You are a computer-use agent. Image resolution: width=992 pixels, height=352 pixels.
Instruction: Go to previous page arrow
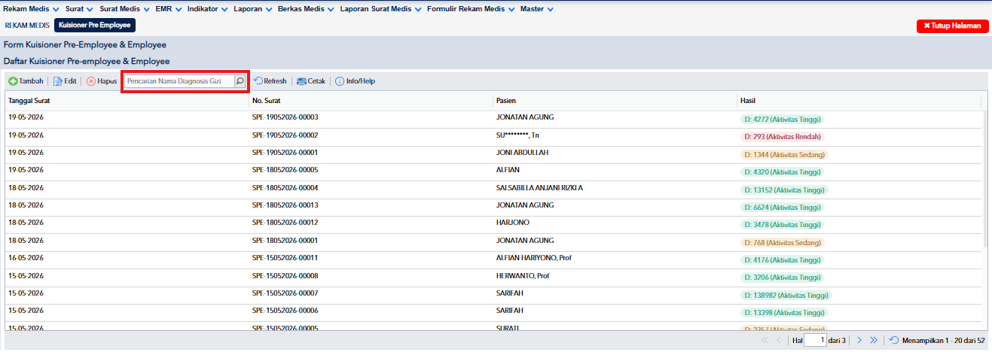point(779,341)
